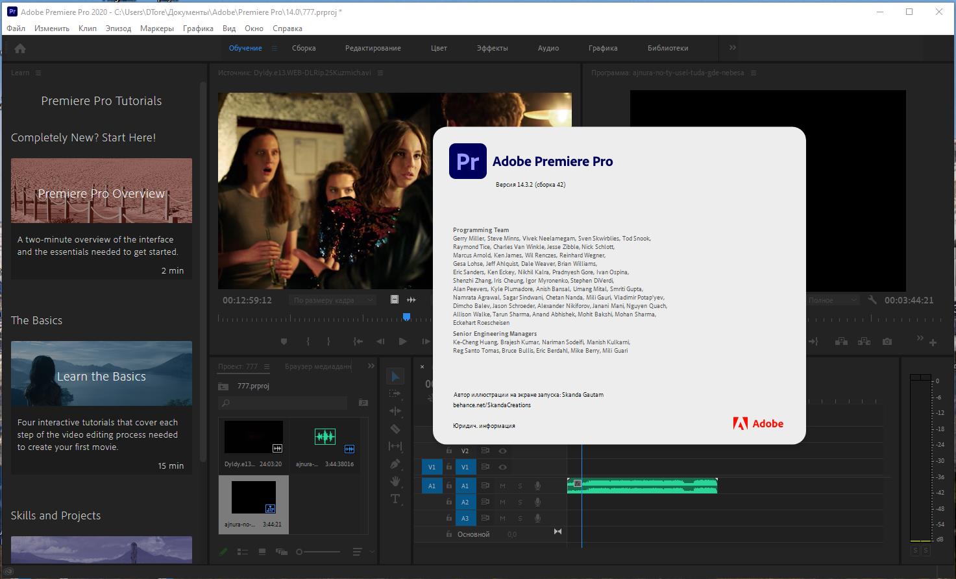
Task: Select the Pen tool in the timeline toolbar
Action: click(x=394, y=463)
